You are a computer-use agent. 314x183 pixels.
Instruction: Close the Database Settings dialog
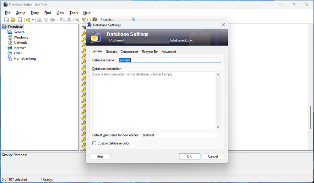click(x=224, y=25)
